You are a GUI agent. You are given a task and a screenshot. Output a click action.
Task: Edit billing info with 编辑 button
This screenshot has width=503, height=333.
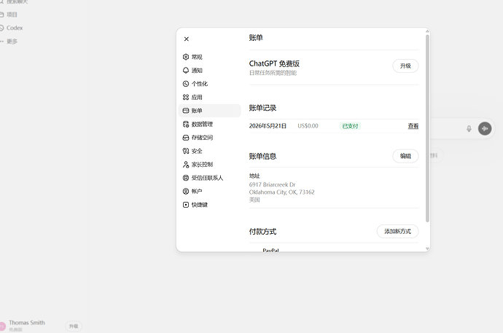pyautogui.click(x=405, y=156)
